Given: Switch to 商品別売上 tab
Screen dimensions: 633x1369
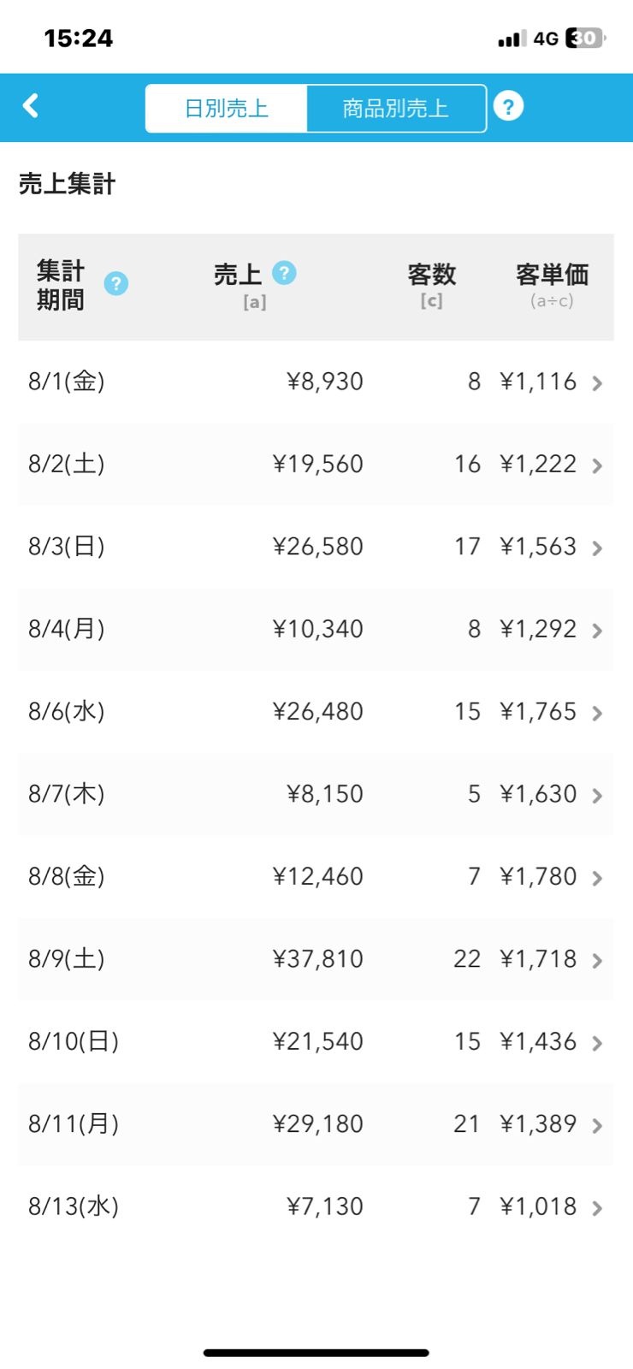Looking at the screenshot, I should coord(395,109).
